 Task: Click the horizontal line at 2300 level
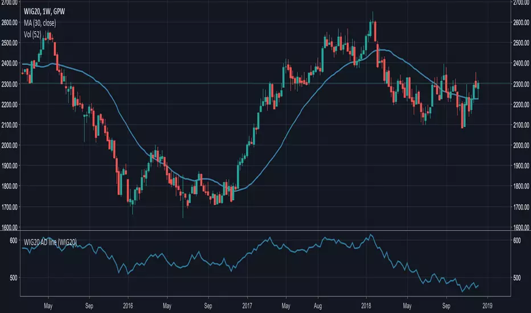pyautogui.click(x=265, y=83)
